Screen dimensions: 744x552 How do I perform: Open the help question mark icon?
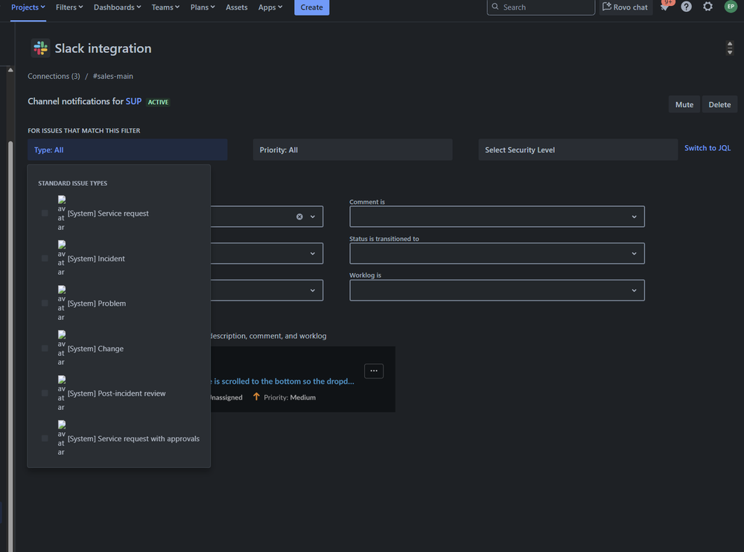click(x=687, y=7)
